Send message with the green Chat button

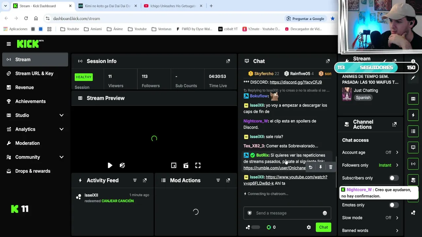tap(323, 227)
